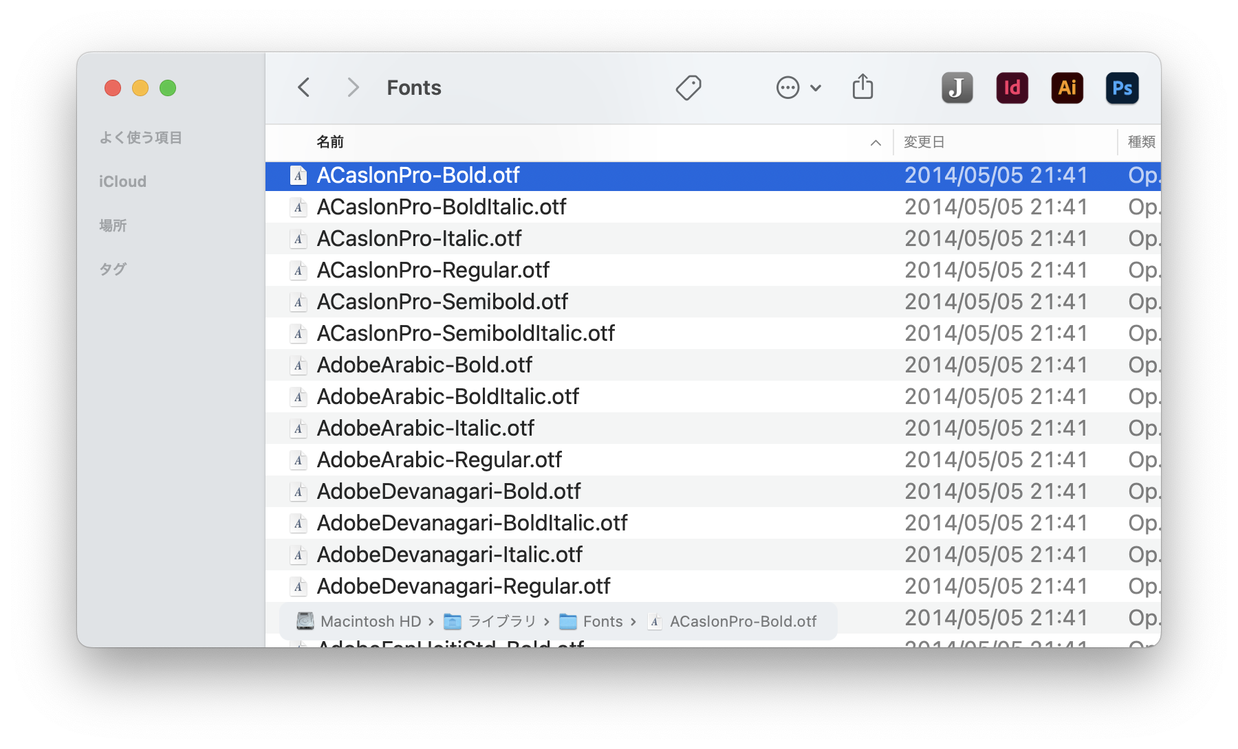Select AdobeDevanagari-Bold.otf font file icon

point(298,491)
